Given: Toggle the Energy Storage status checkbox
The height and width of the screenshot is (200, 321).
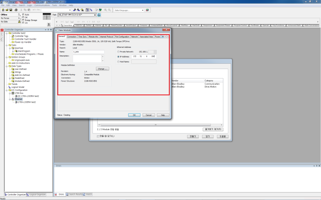Looking at the screenshot, I should (23, 20).
